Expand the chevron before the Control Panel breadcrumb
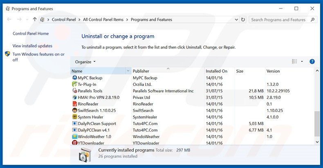Screen dimensions: 323x168 pos(48,20)
